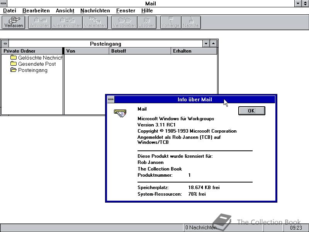Minimize the Posteingang window

[206, 44]
